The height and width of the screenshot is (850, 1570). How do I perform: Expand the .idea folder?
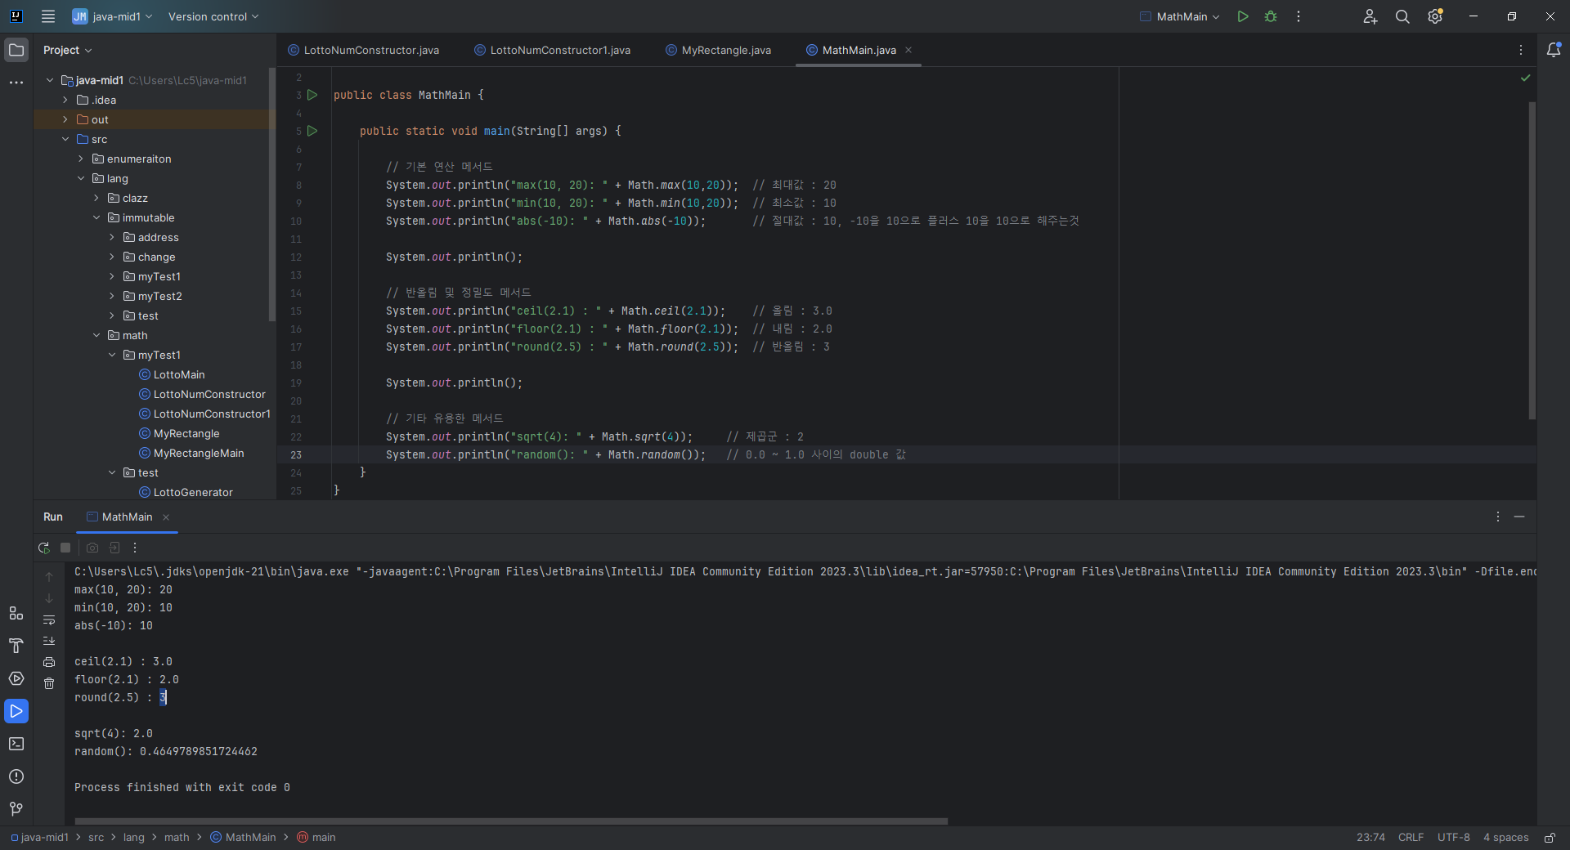65,100
